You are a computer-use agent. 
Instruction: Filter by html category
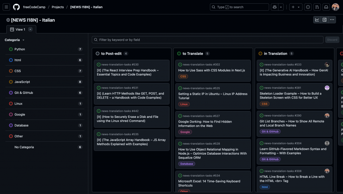[x=45, y=60]
